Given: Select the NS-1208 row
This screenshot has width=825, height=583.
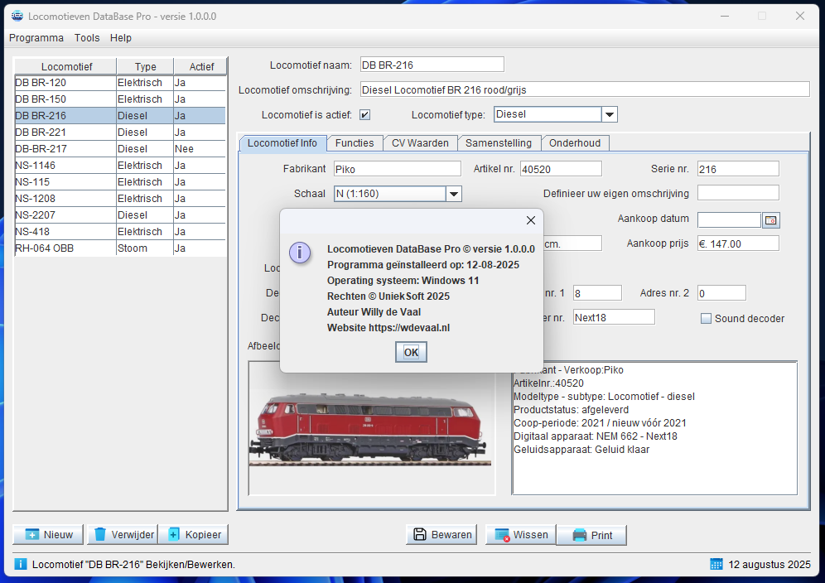Looking at the screenshot, I should coord(120,199).
